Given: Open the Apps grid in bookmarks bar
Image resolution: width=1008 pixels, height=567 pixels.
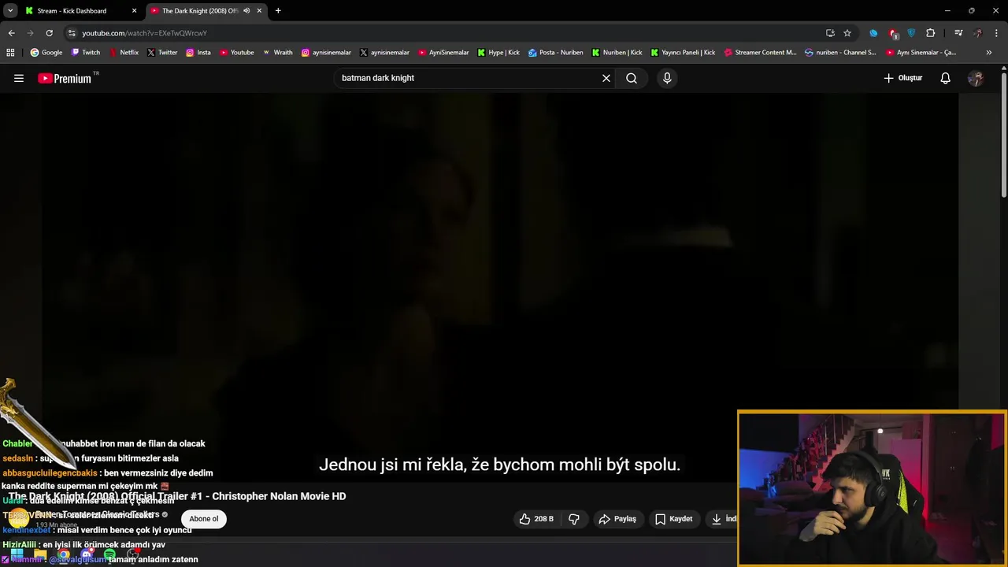Looking at the screenshot, I should click(x=10, y=53).
